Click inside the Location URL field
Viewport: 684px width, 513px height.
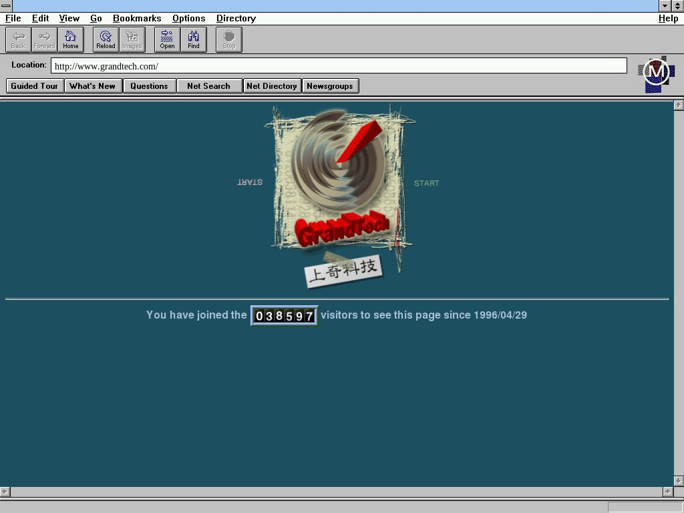(339, 66)
